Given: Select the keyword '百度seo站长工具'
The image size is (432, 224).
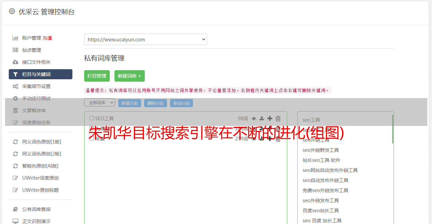Looking at the screenshot, I should [321, 211].
